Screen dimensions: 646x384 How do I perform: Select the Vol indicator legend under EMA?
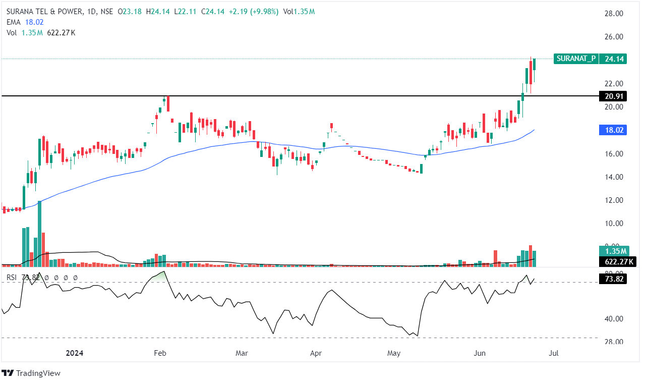click(40, 33)
